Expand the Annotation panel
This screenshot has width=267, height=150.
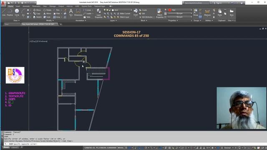coord(81,20)
